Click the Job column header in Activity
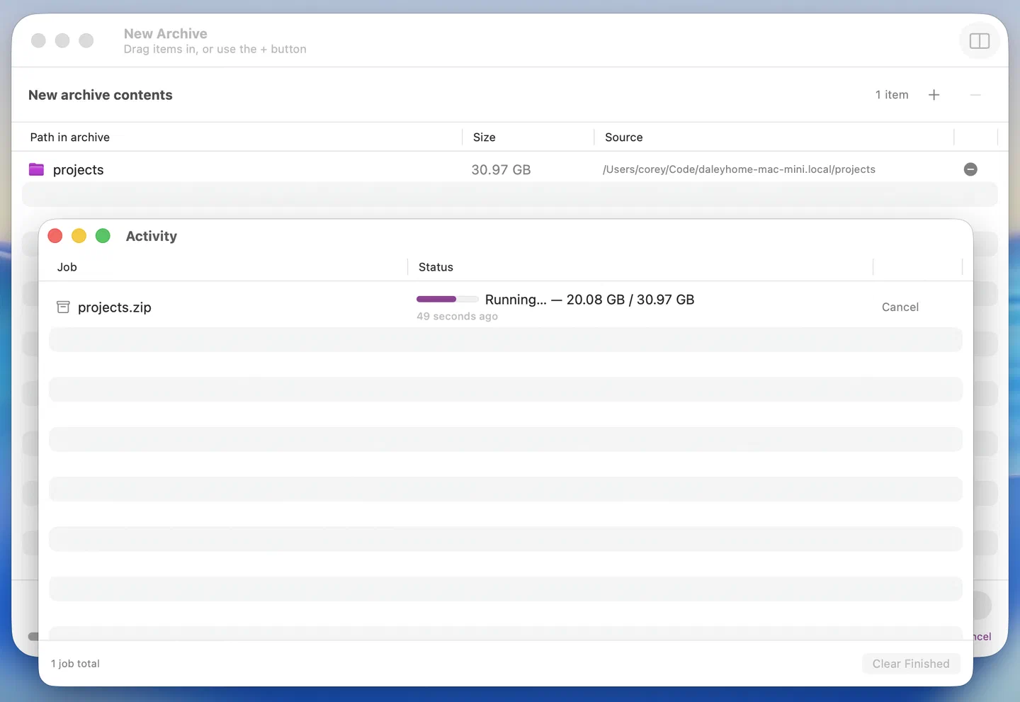This screenshot has width=1020, height=702. [67, 267]
